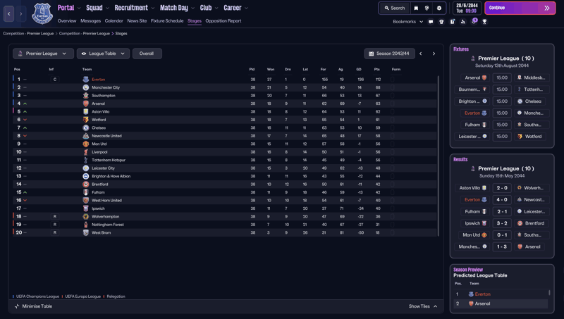Open the shortcut icon with badge 1

[x=474, y=21]
